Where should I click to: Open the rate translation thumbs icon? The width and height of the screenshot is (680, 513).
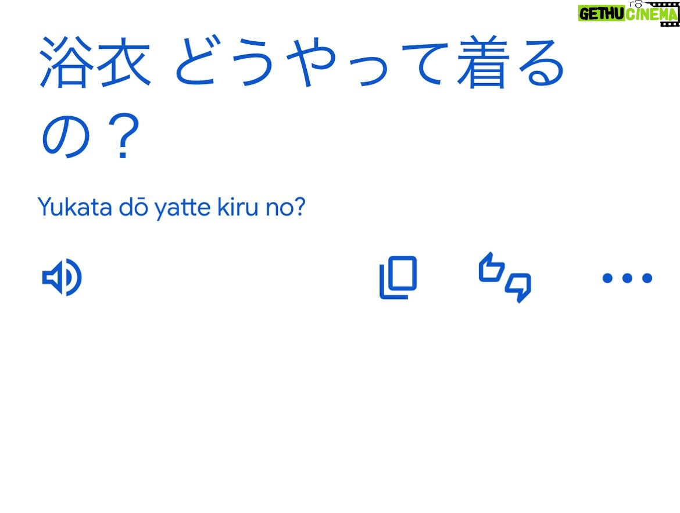point(505,277)
